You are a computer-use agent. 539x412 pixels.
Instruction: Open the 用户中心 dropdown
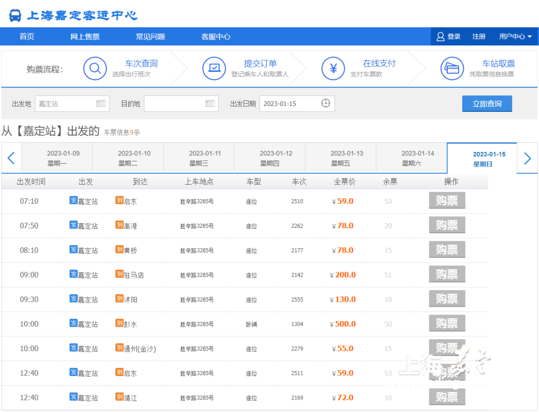[515, 36]
